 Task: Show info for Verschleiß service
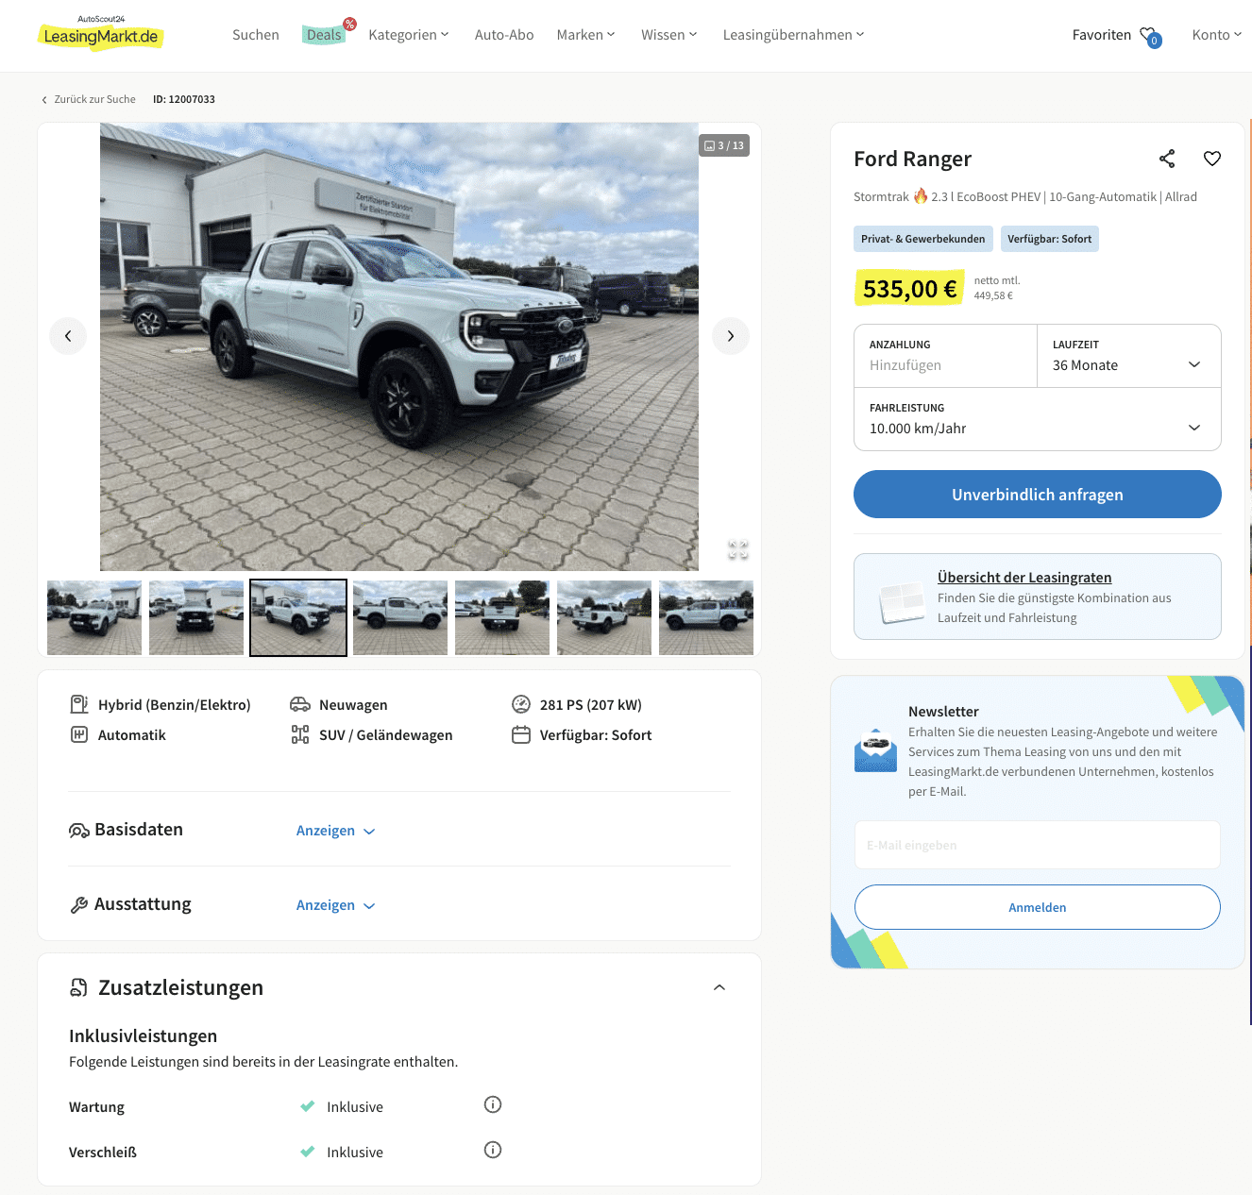493,1150
